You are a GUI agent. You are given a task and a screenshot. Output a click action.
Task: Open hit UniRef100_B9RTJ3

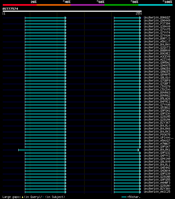(x=157, y=38)
